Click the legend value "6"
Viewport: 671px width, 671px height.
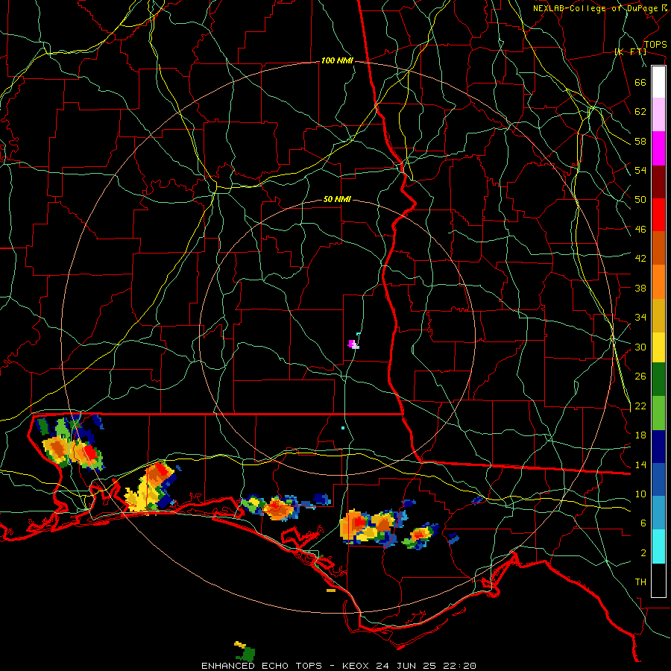[643, 523]
